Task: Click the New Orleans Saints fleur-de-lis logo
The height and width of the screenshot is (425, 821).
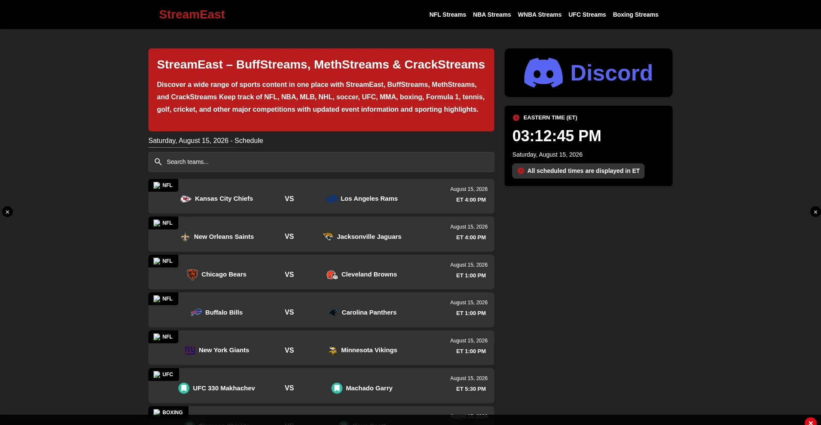Action: [185, 237]
